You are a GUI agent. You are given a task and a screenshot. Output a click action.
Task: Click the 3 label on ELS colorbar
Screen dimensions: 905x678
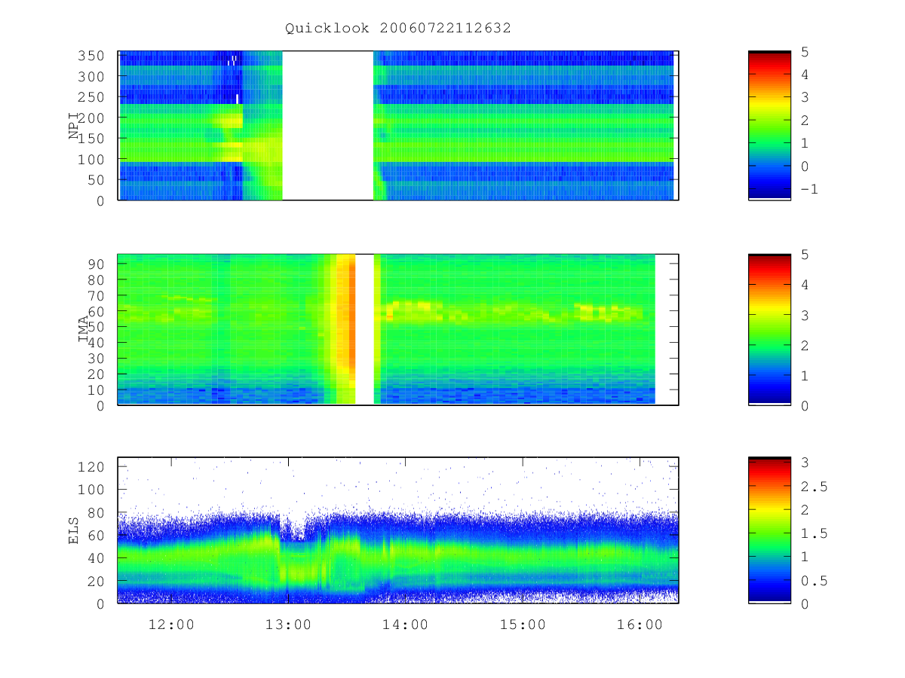(x=805, y=463)
